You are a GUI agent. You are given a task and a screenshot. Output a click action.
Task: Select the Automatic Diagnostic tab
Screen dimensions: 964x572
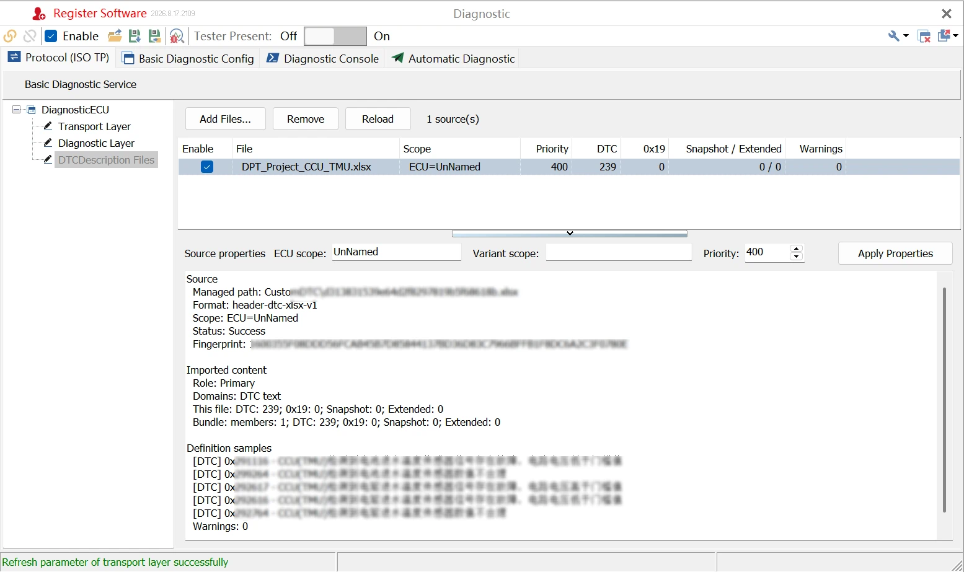click(453, 58)
